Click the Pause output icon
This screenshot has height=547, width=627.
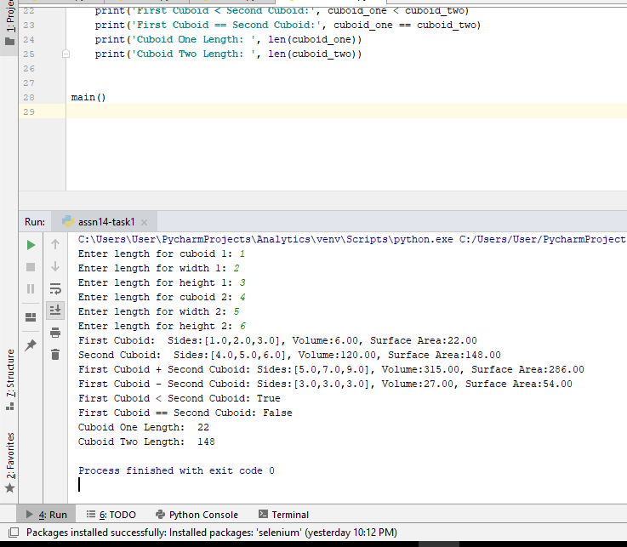31,288
